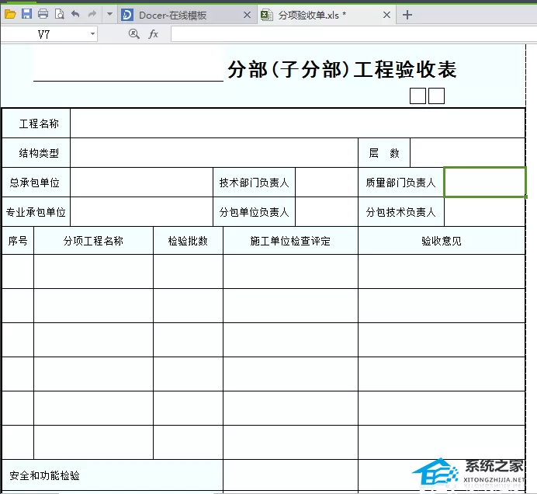Click the fx insert function icon
The width and height of the screenshot is (537, 494).
[153, 34]
